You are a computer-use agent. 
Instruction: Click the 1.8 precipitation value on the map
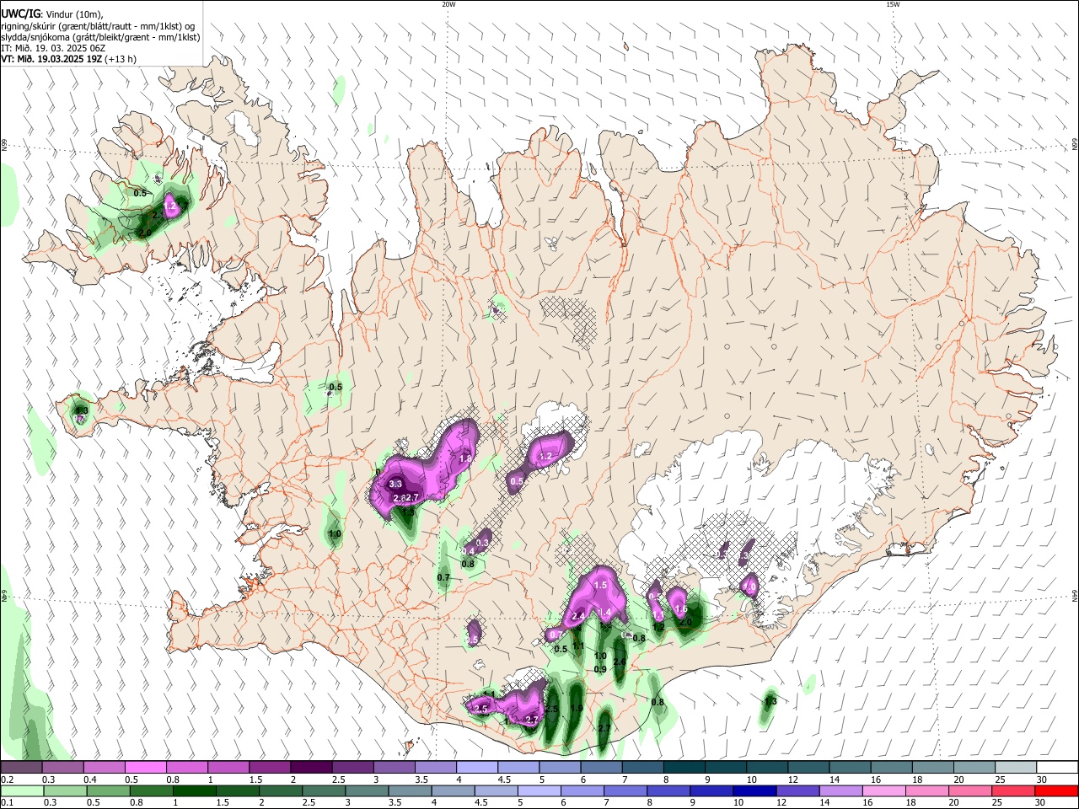(464, 458)
